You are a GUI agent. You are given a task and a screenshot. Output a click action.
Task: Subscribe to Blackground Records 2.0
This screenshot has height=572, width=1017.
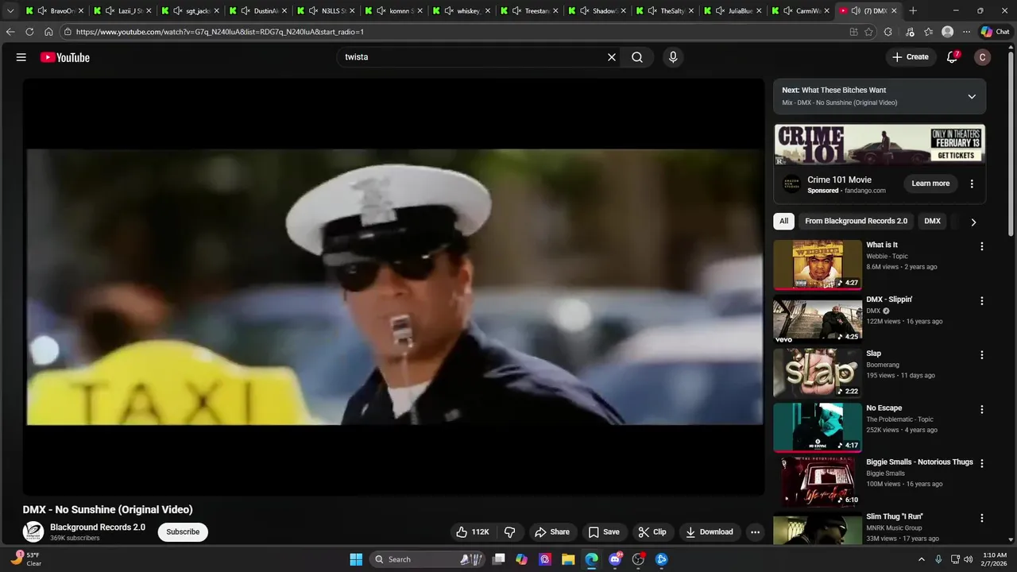[183, 532]
